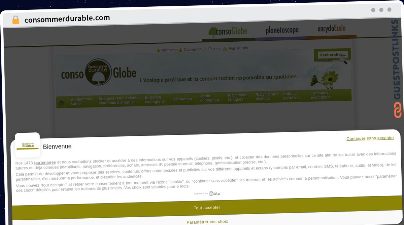
Task: Click the Recherchez search field
Action: coord(333,55)
